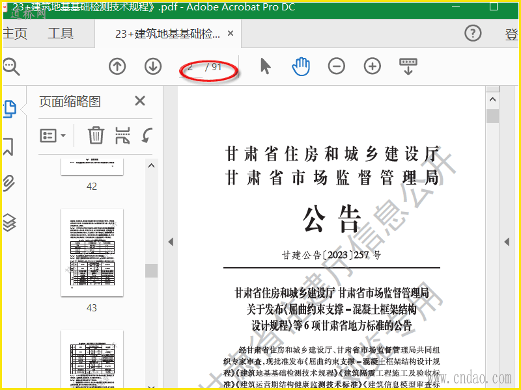Open the Bookmarks sidebar icon
Viewport: 521px width, 390px height.
tap(8, 147)
